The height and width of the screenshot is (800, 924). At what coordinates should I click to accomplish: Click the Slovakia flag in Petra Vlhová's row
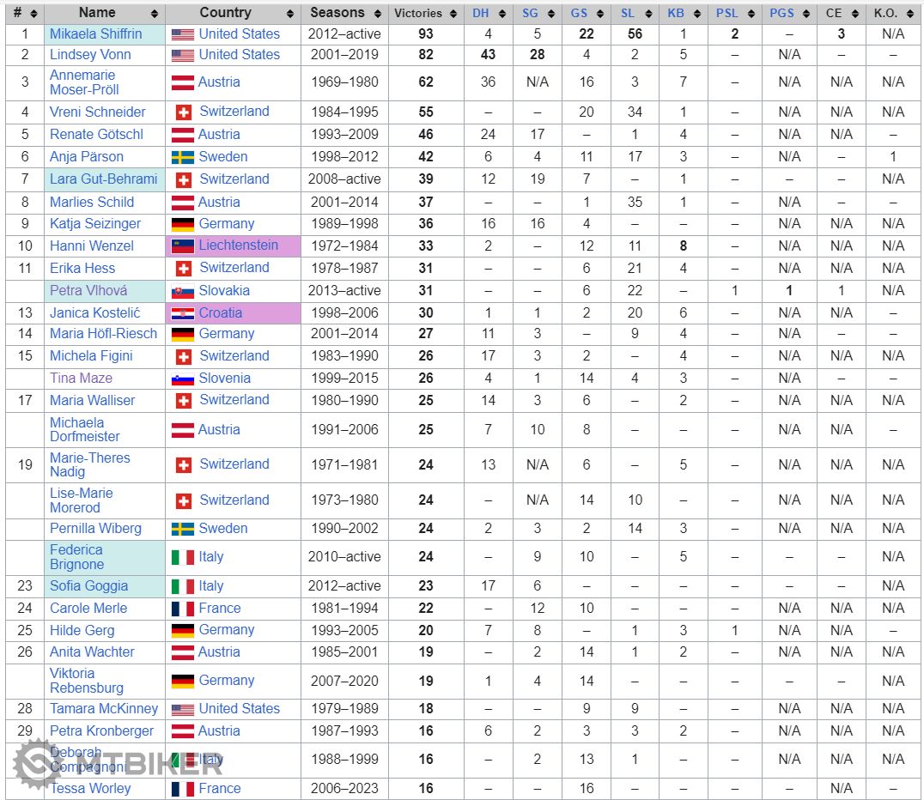182,291
